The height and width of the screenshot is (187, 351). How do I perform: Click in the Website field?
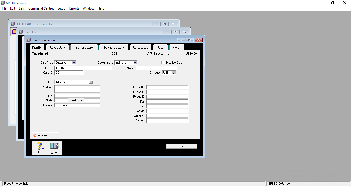click(167, 111)
